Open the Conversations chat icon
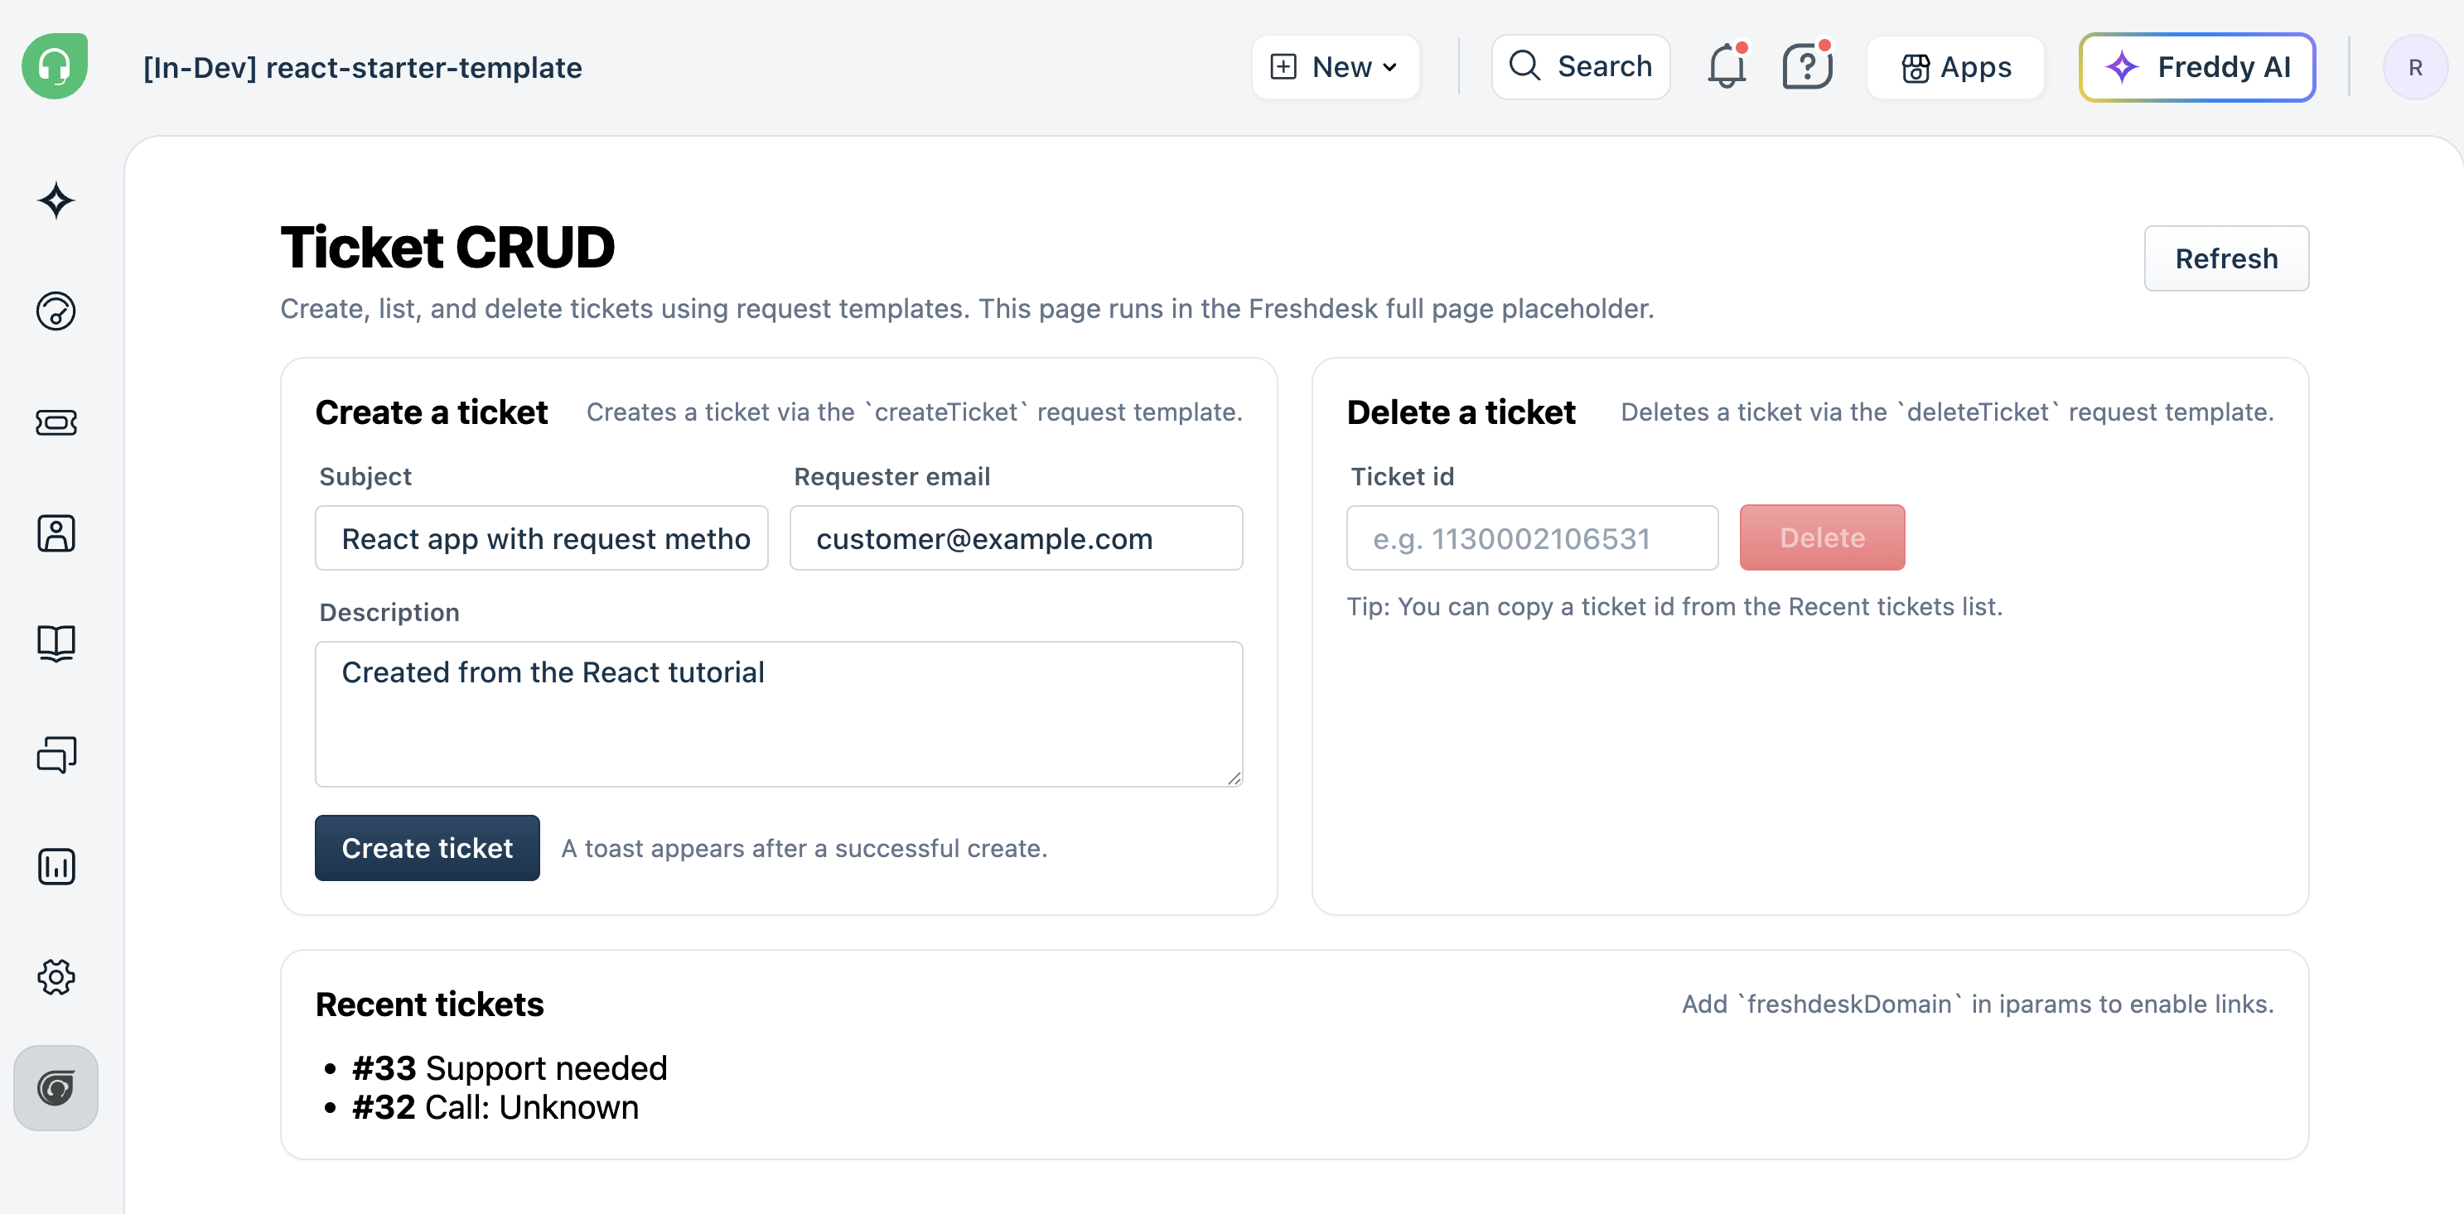This screenshot has height=1214, width=2464. coord(56,754)
